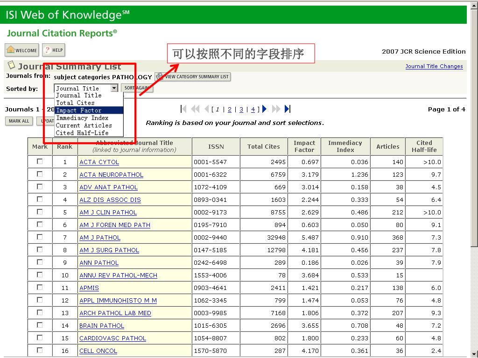The height and width of the screenshot is (358, 478).
Task: Open the Sorted by dropdown arrow
Action: pyautogui.click(x=114, y=88)
